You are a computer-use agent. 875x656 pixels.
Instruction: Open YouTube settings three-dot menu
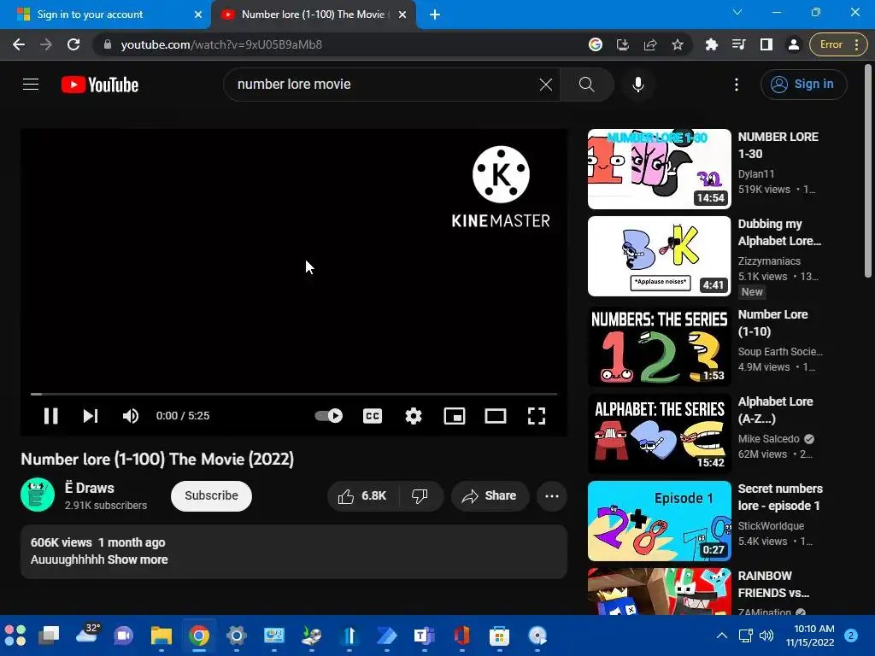tap(737, 85)
